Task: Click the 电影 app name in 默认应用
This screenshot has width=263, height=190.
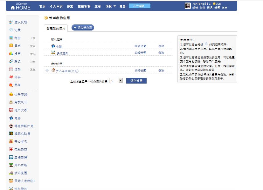Action: tap(59, 47)
